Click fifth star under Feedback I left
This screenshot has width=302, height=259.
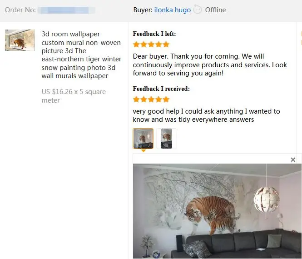pyautogui.click(x=166, y=45)
